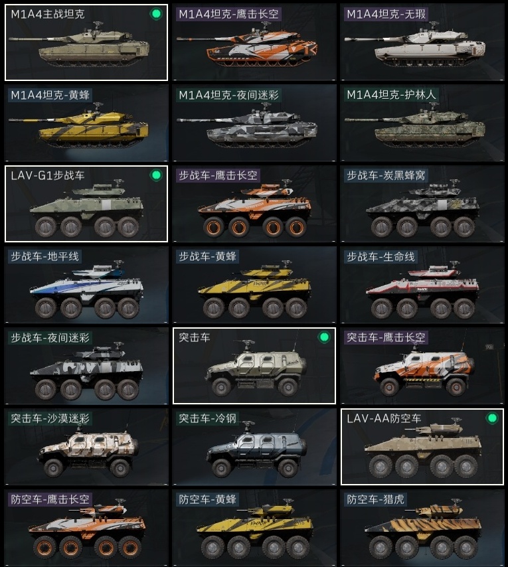Choose the 突击车-沙漠迷彩 desert camo skin
The height and width of the screenshot is (567, 508).
[x=86, y=447]
